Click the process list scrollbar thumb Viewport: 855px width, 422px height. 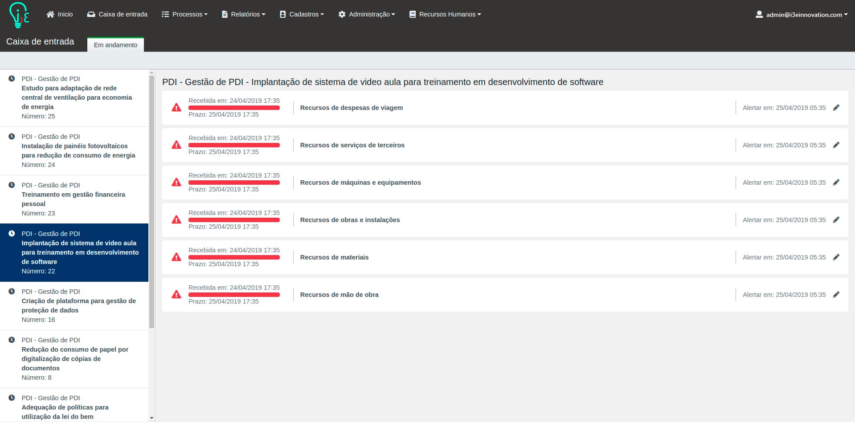151,202
